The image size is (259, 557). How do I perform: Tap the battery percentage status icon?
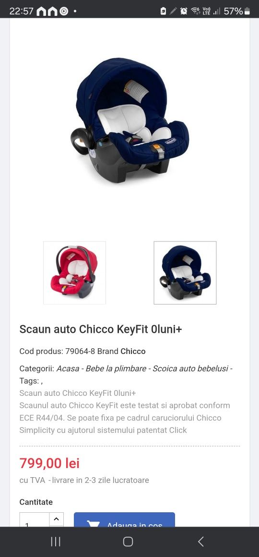[237, 11]
